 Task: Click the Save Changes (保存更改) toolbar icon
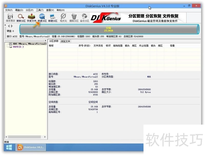10,18
